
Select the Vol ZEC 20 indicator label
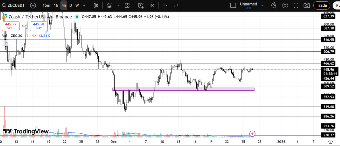coord(12,36)
